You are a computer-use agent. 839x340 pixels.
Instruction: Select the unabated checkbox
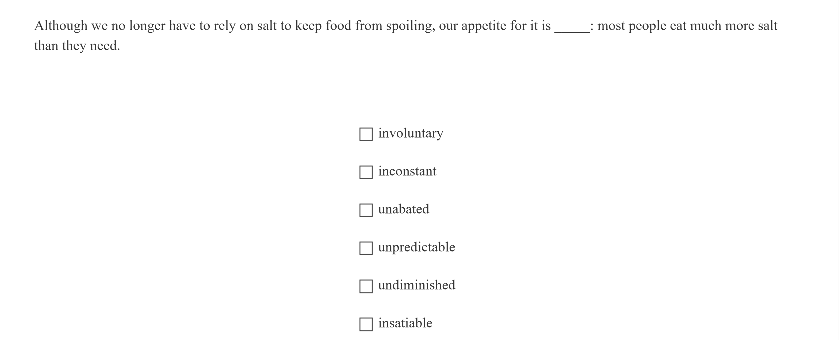366,210
